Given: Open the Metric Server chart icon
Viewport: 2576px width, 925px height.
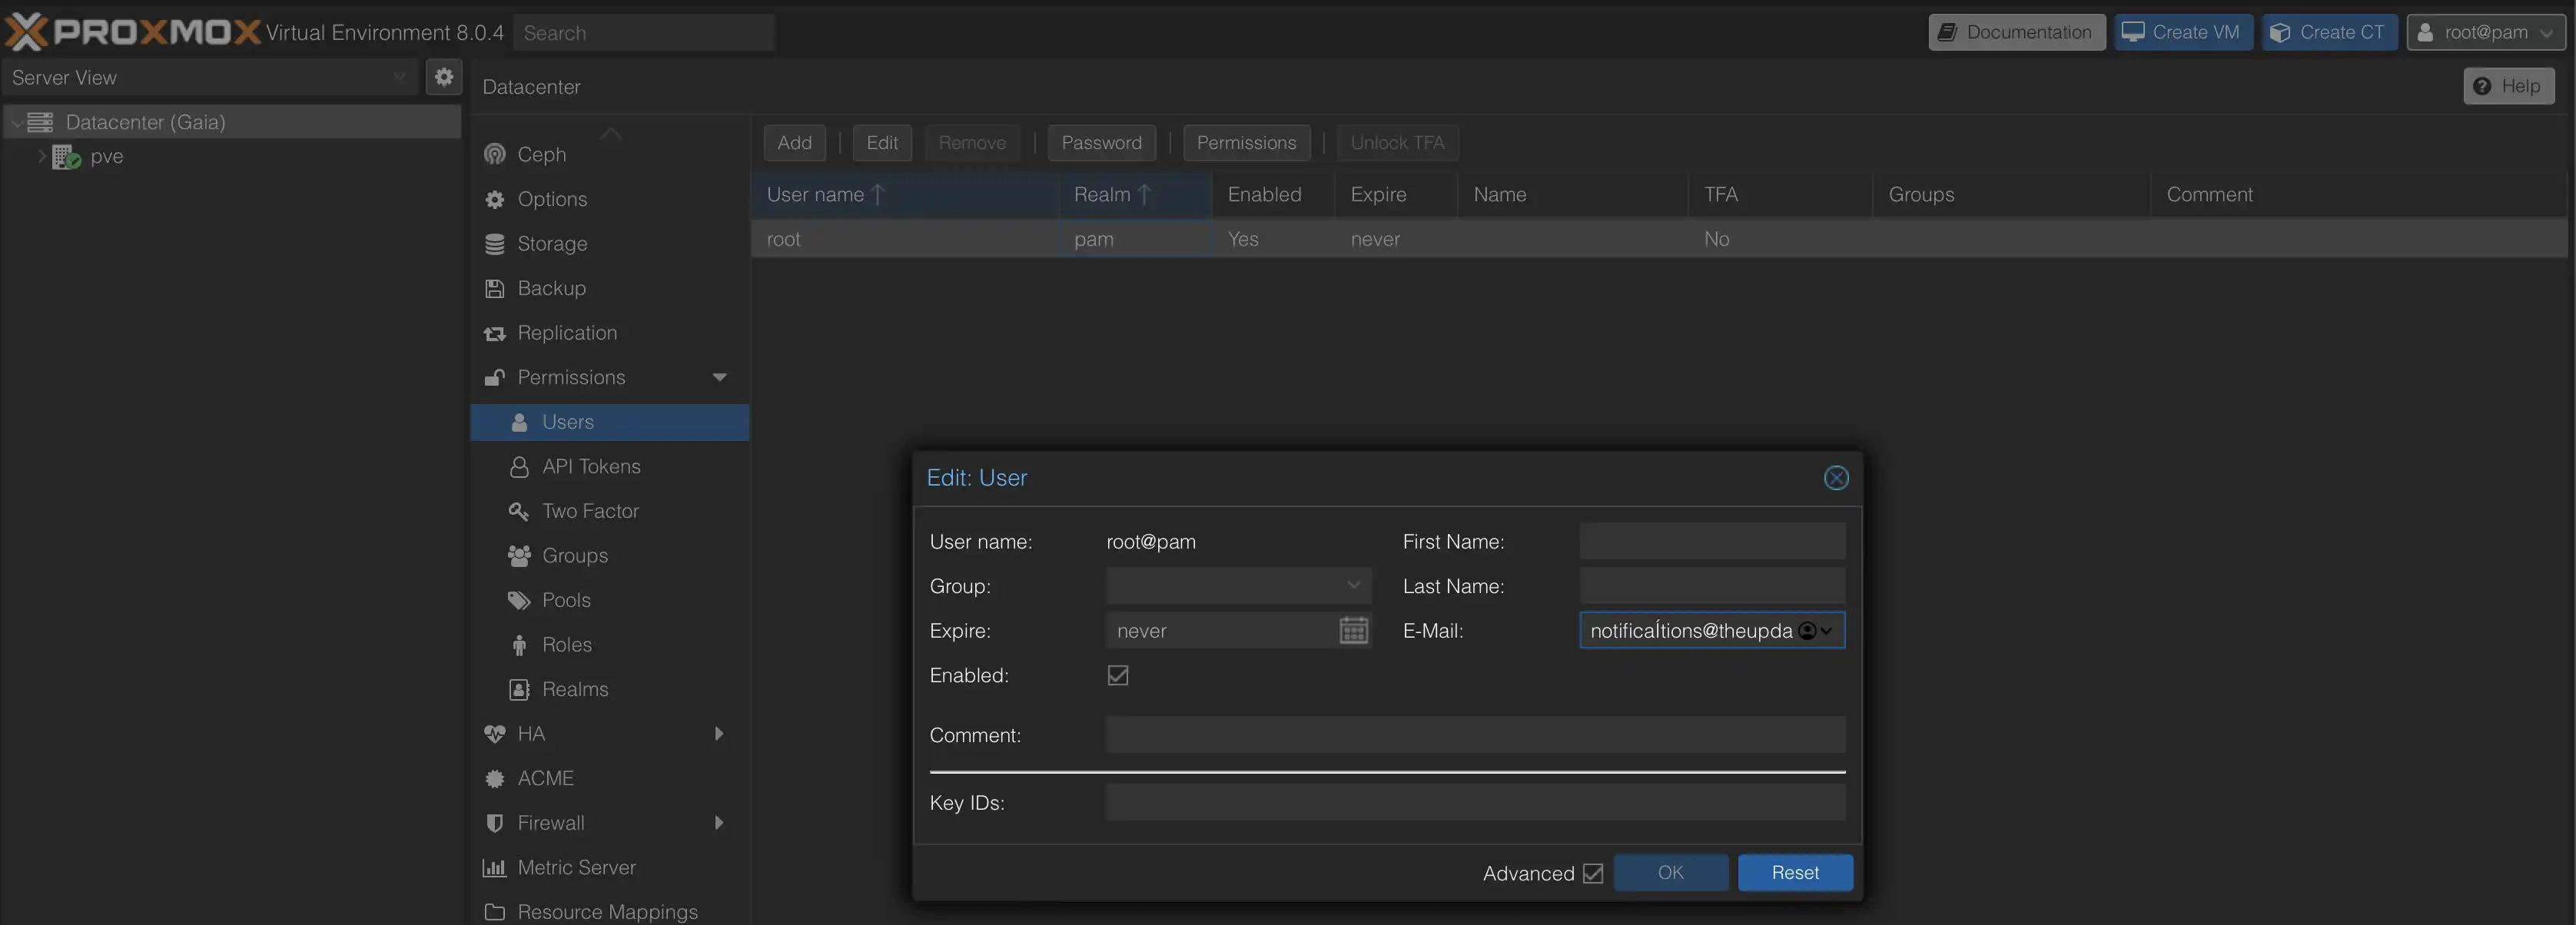Looking at the screenshot, I should [x=495, y=868].
